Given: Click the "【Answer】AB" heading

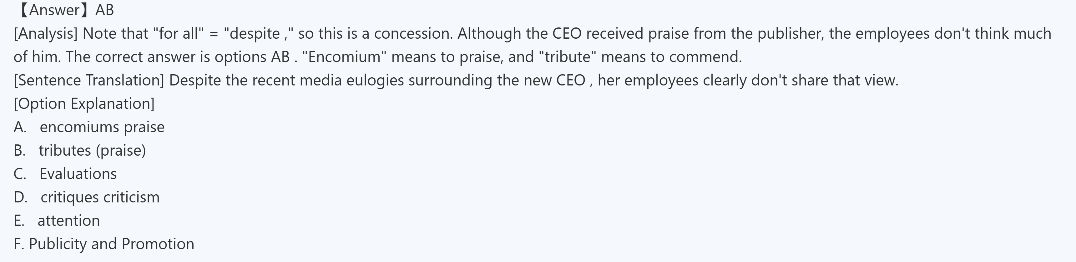Looking at the screenshot, I should pos(65,10).
